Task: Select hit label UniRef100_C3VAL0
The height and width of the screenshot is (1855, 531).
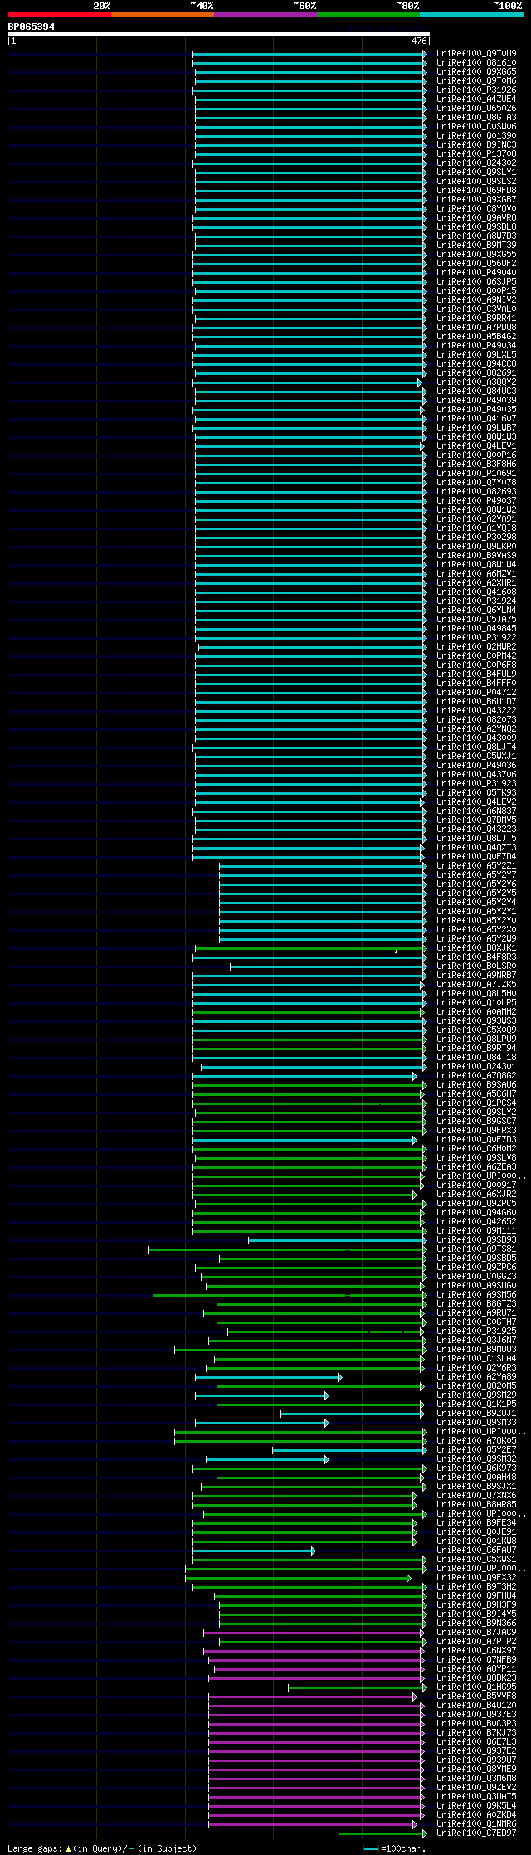Action: 476,309
